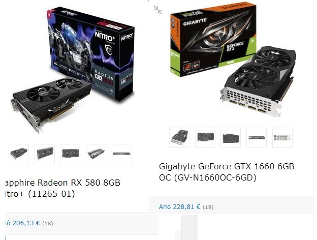Select fifth Sapphire thumbnail showing side edge
Viewport: 317px width, 240px height.
click(x=122, y=154)
